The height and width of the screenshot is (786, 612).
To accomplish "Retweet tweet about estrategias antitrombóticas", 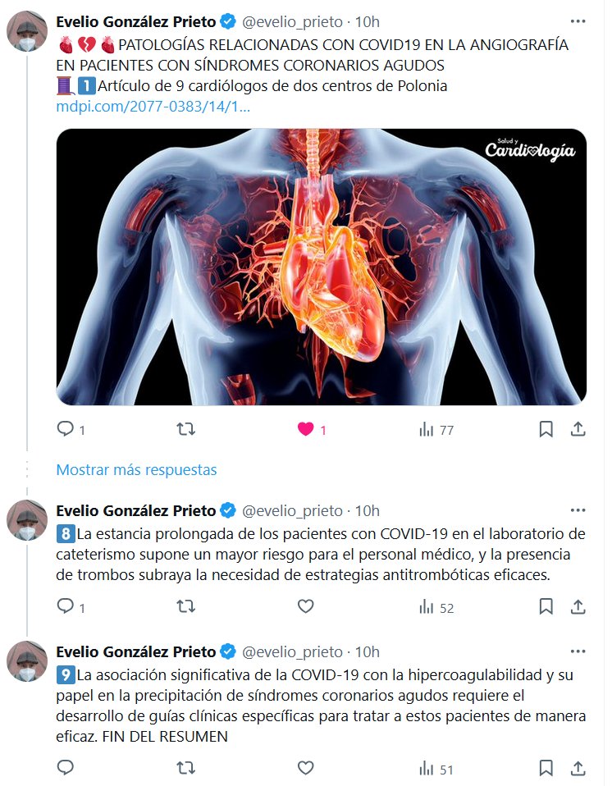I will [x=186, y=607].
